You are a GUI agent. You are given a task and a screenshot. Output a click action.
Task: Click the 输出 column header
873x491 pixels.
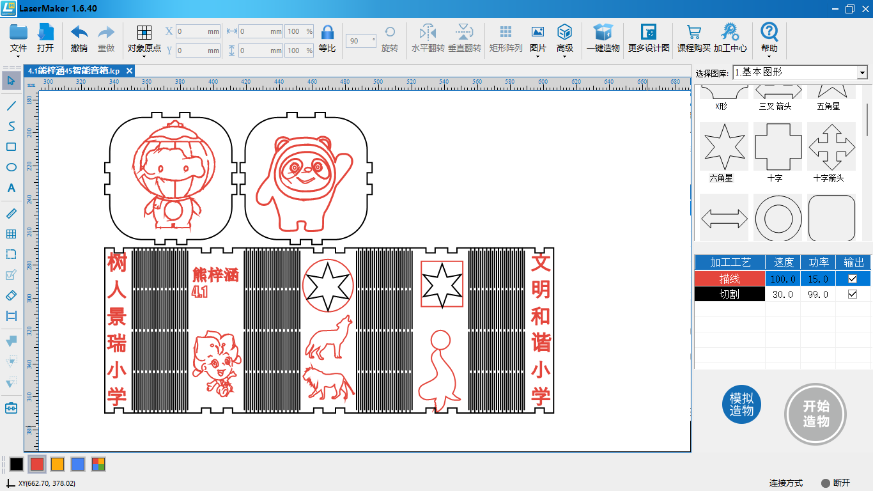(854, 262)
